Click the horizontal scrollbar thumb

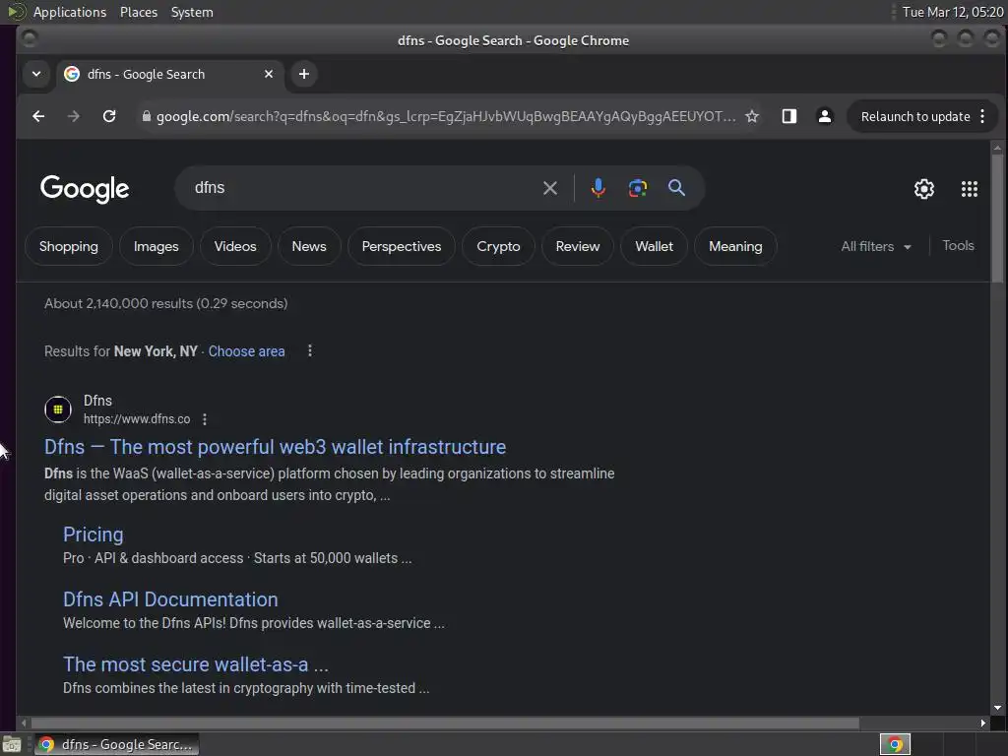444,724
